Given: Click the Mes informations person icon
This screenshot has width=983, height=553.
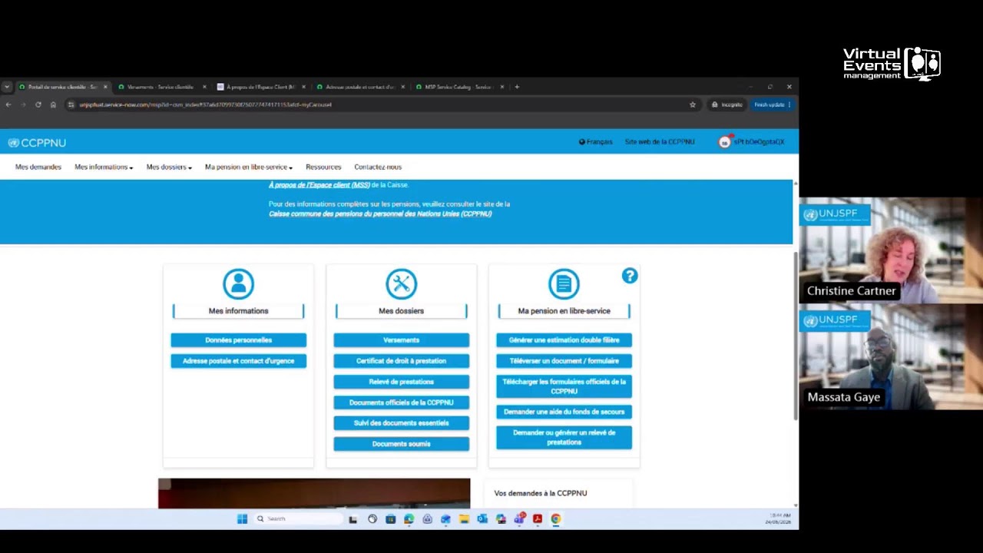Looking at the screenshot, I should point(238,284).
